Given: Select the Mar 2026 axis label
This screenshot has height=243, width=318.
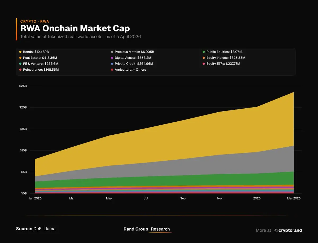Looking at the screenshot, I should click(293, 198).
